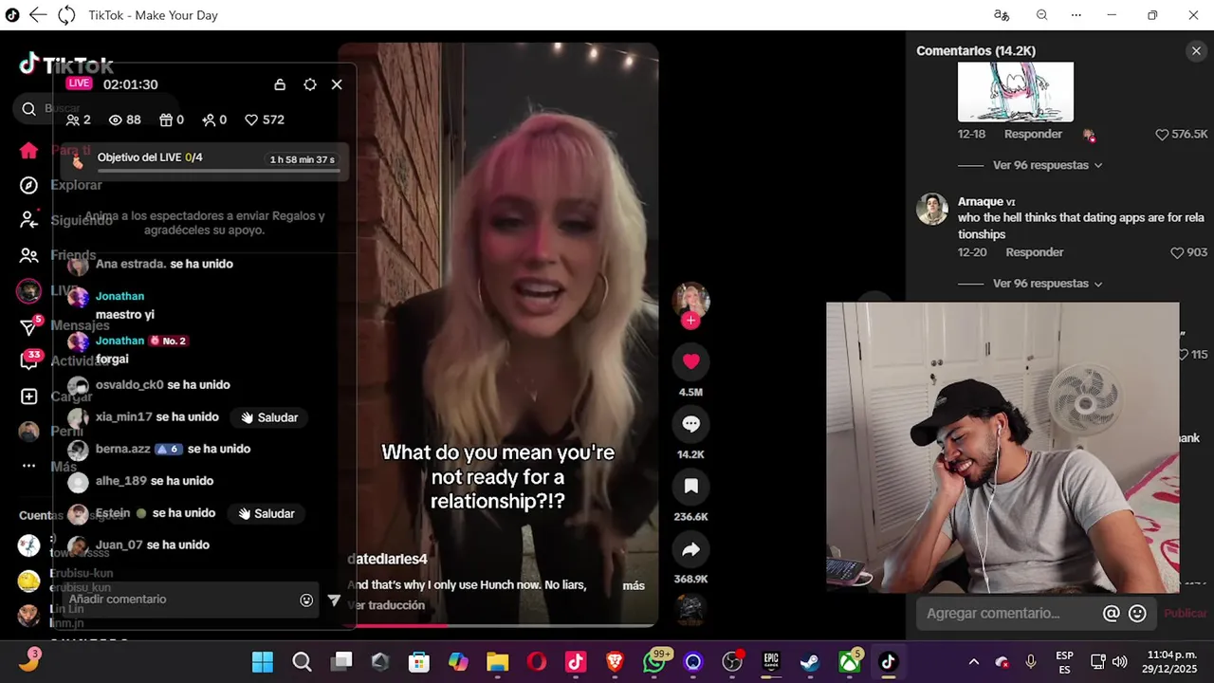Close the LIVE overlay panel
The width and height of the screenshot is (1214, 683).
[x=337, y=84]
